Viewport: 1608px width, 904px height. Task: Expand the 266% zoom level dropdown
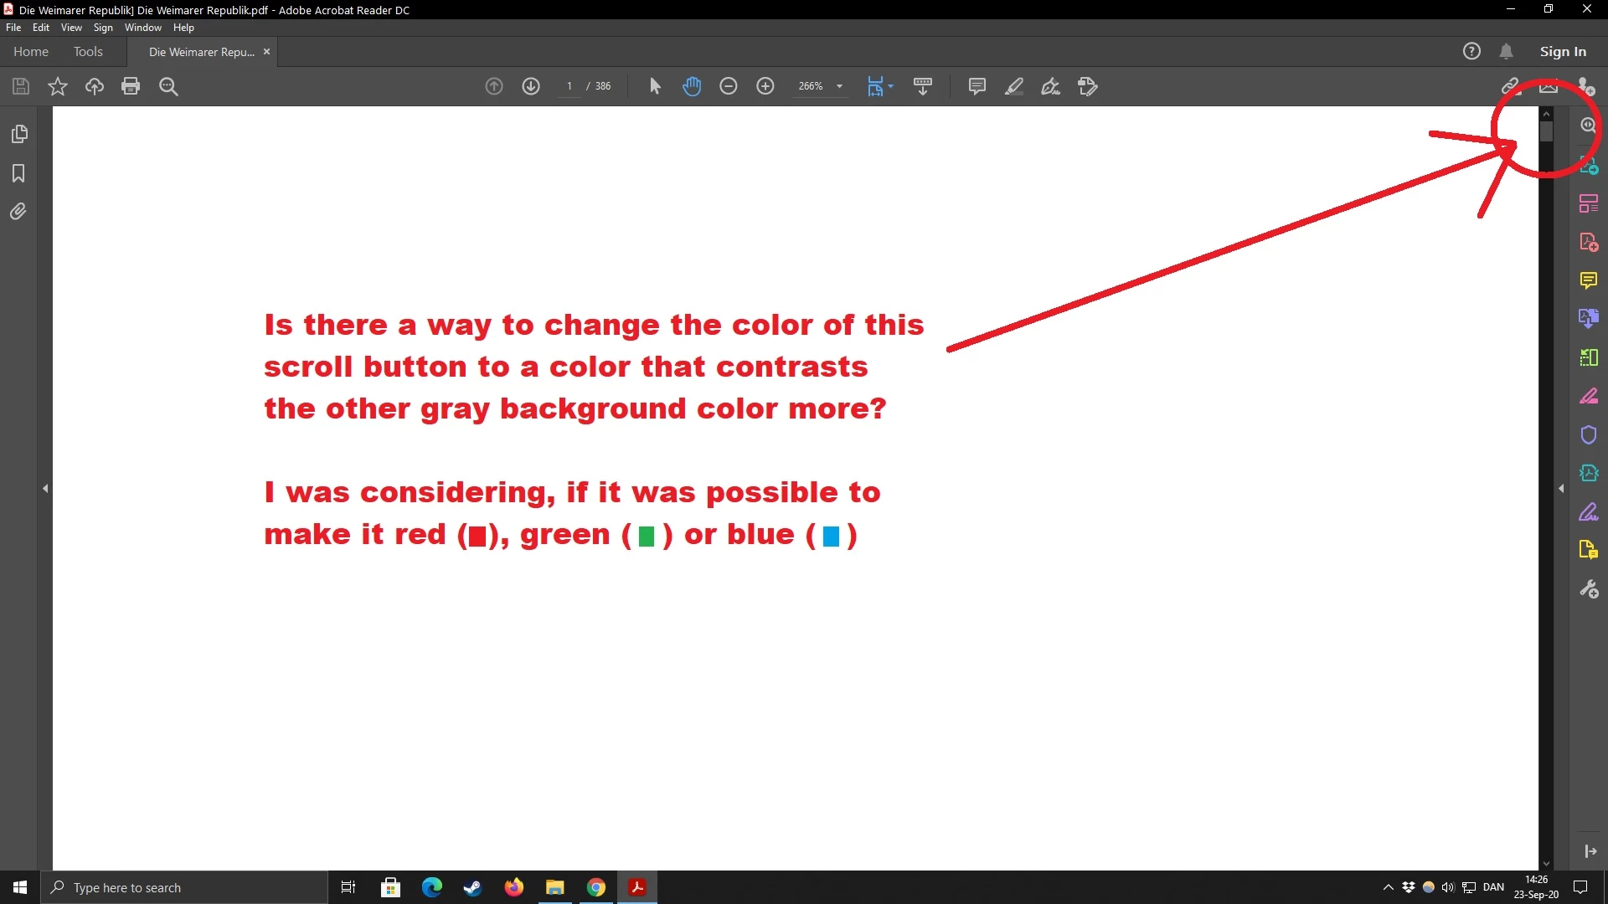point(839,86)
